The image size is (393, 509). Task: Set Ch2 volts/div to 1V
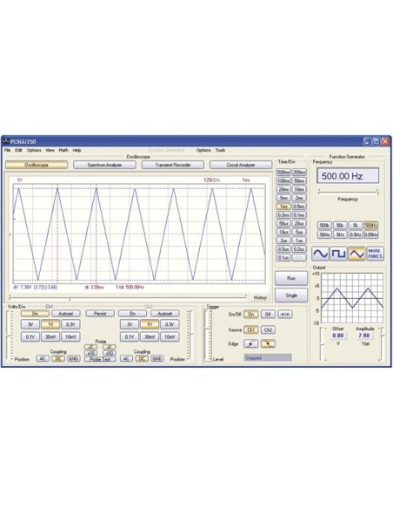pyautogui.click(x=150, y=324)
